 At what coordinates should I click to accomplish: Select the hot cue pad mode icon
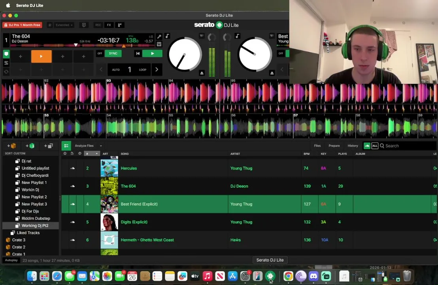click(x=6, y=54)
